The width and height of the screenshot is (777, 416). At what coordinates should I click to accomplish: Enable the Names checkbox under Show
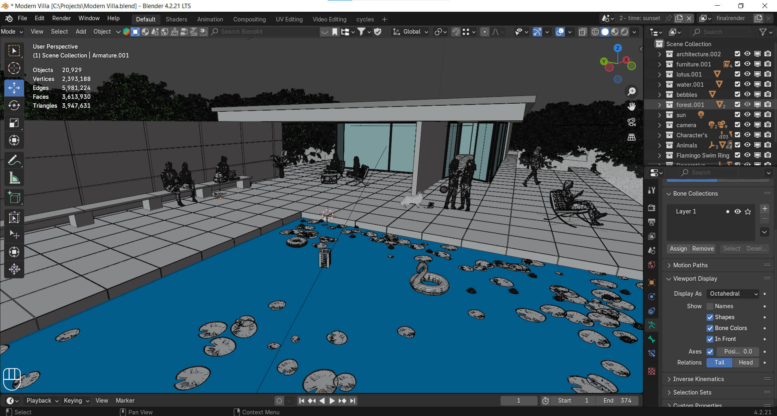(x=710, y=306)
